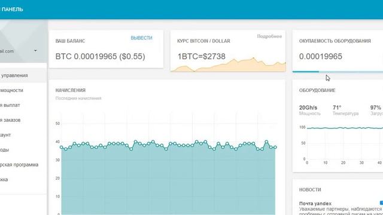Click the 71° temperature value
This screenshot has width=383, height=215.
point(337,107)
